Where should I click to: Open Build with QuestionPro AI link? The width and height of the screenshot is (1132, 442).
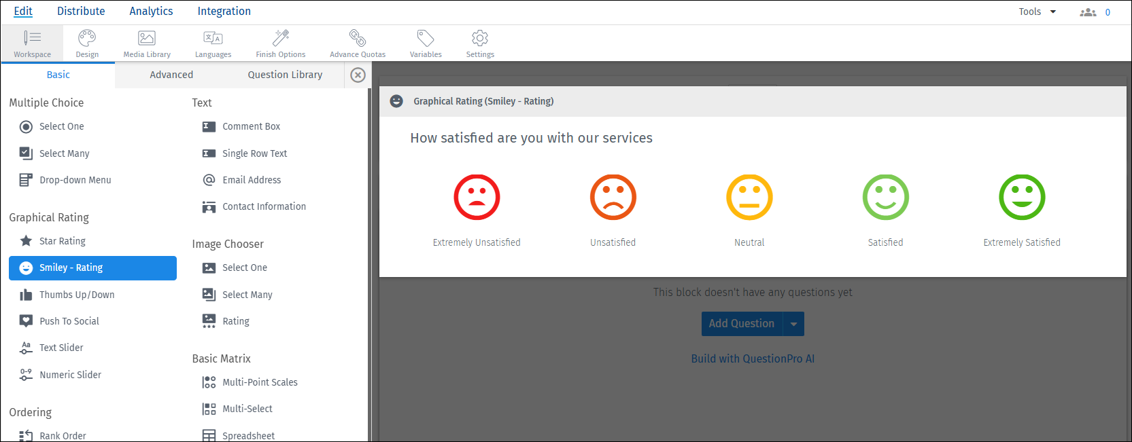click(753, 359)
